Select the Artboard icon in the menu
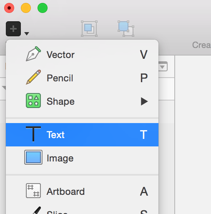This screenshot has width=211, height=214. [x=33, y=191]
